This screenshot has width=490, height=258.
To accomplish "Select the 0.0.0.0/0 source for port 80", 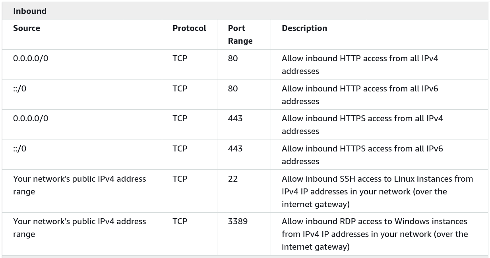I will tap(31, 58).
